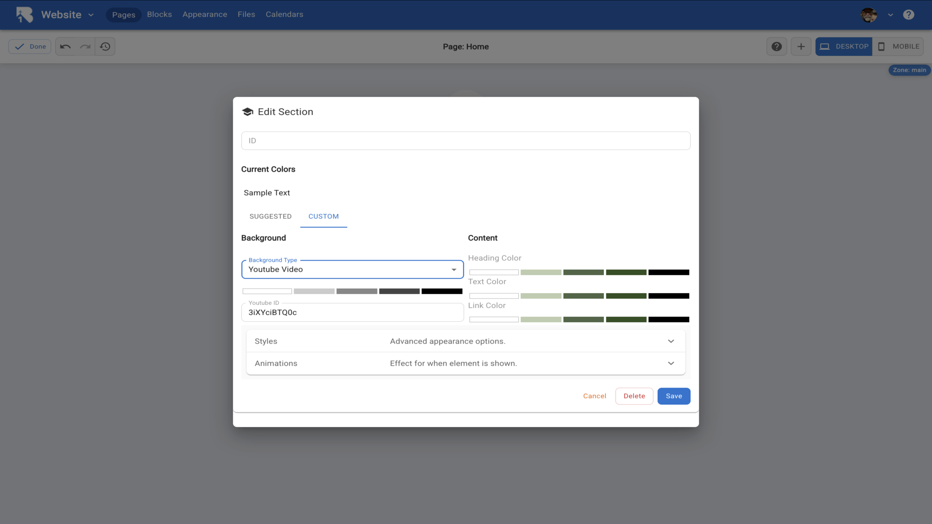Open the Background Type dropdown
Image resolution: width=932 pixels, height=524 pixels.
point(352,270)
